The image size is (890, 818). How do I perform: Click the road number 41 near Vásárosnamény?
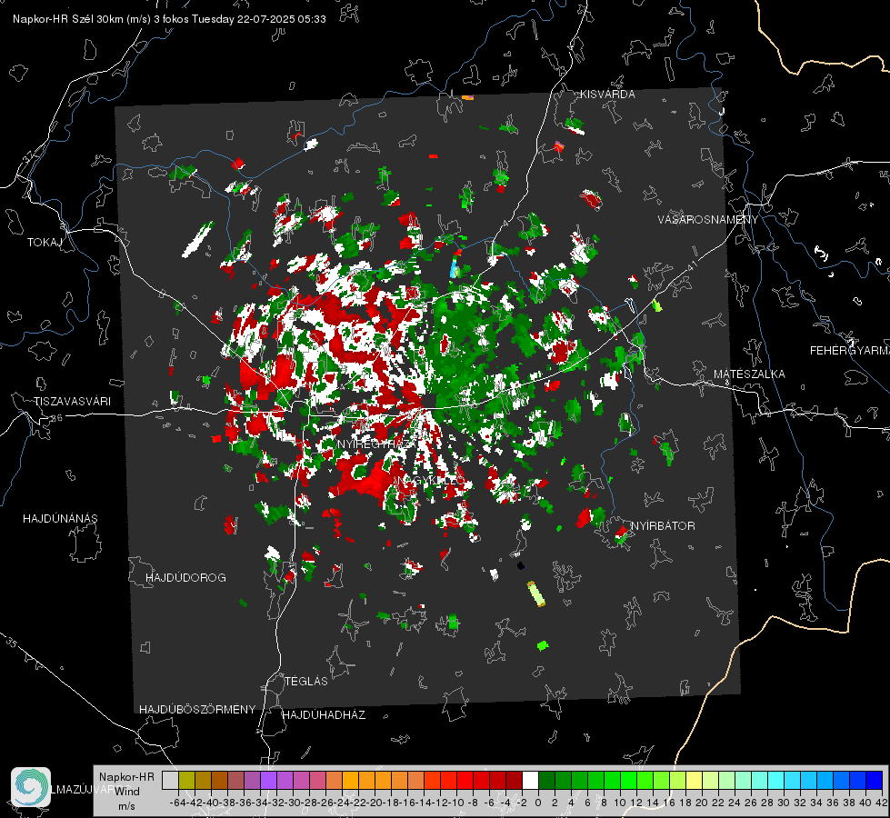691,265
